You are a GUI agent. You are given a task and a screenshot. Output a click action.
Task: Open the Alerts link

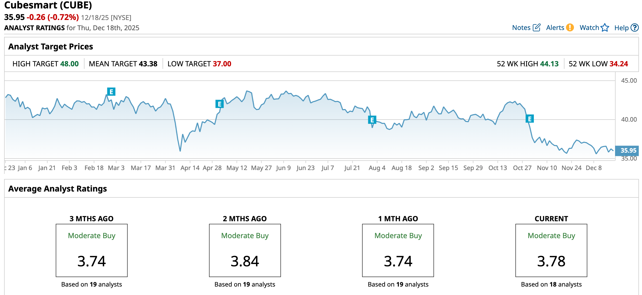pos(555,28)
